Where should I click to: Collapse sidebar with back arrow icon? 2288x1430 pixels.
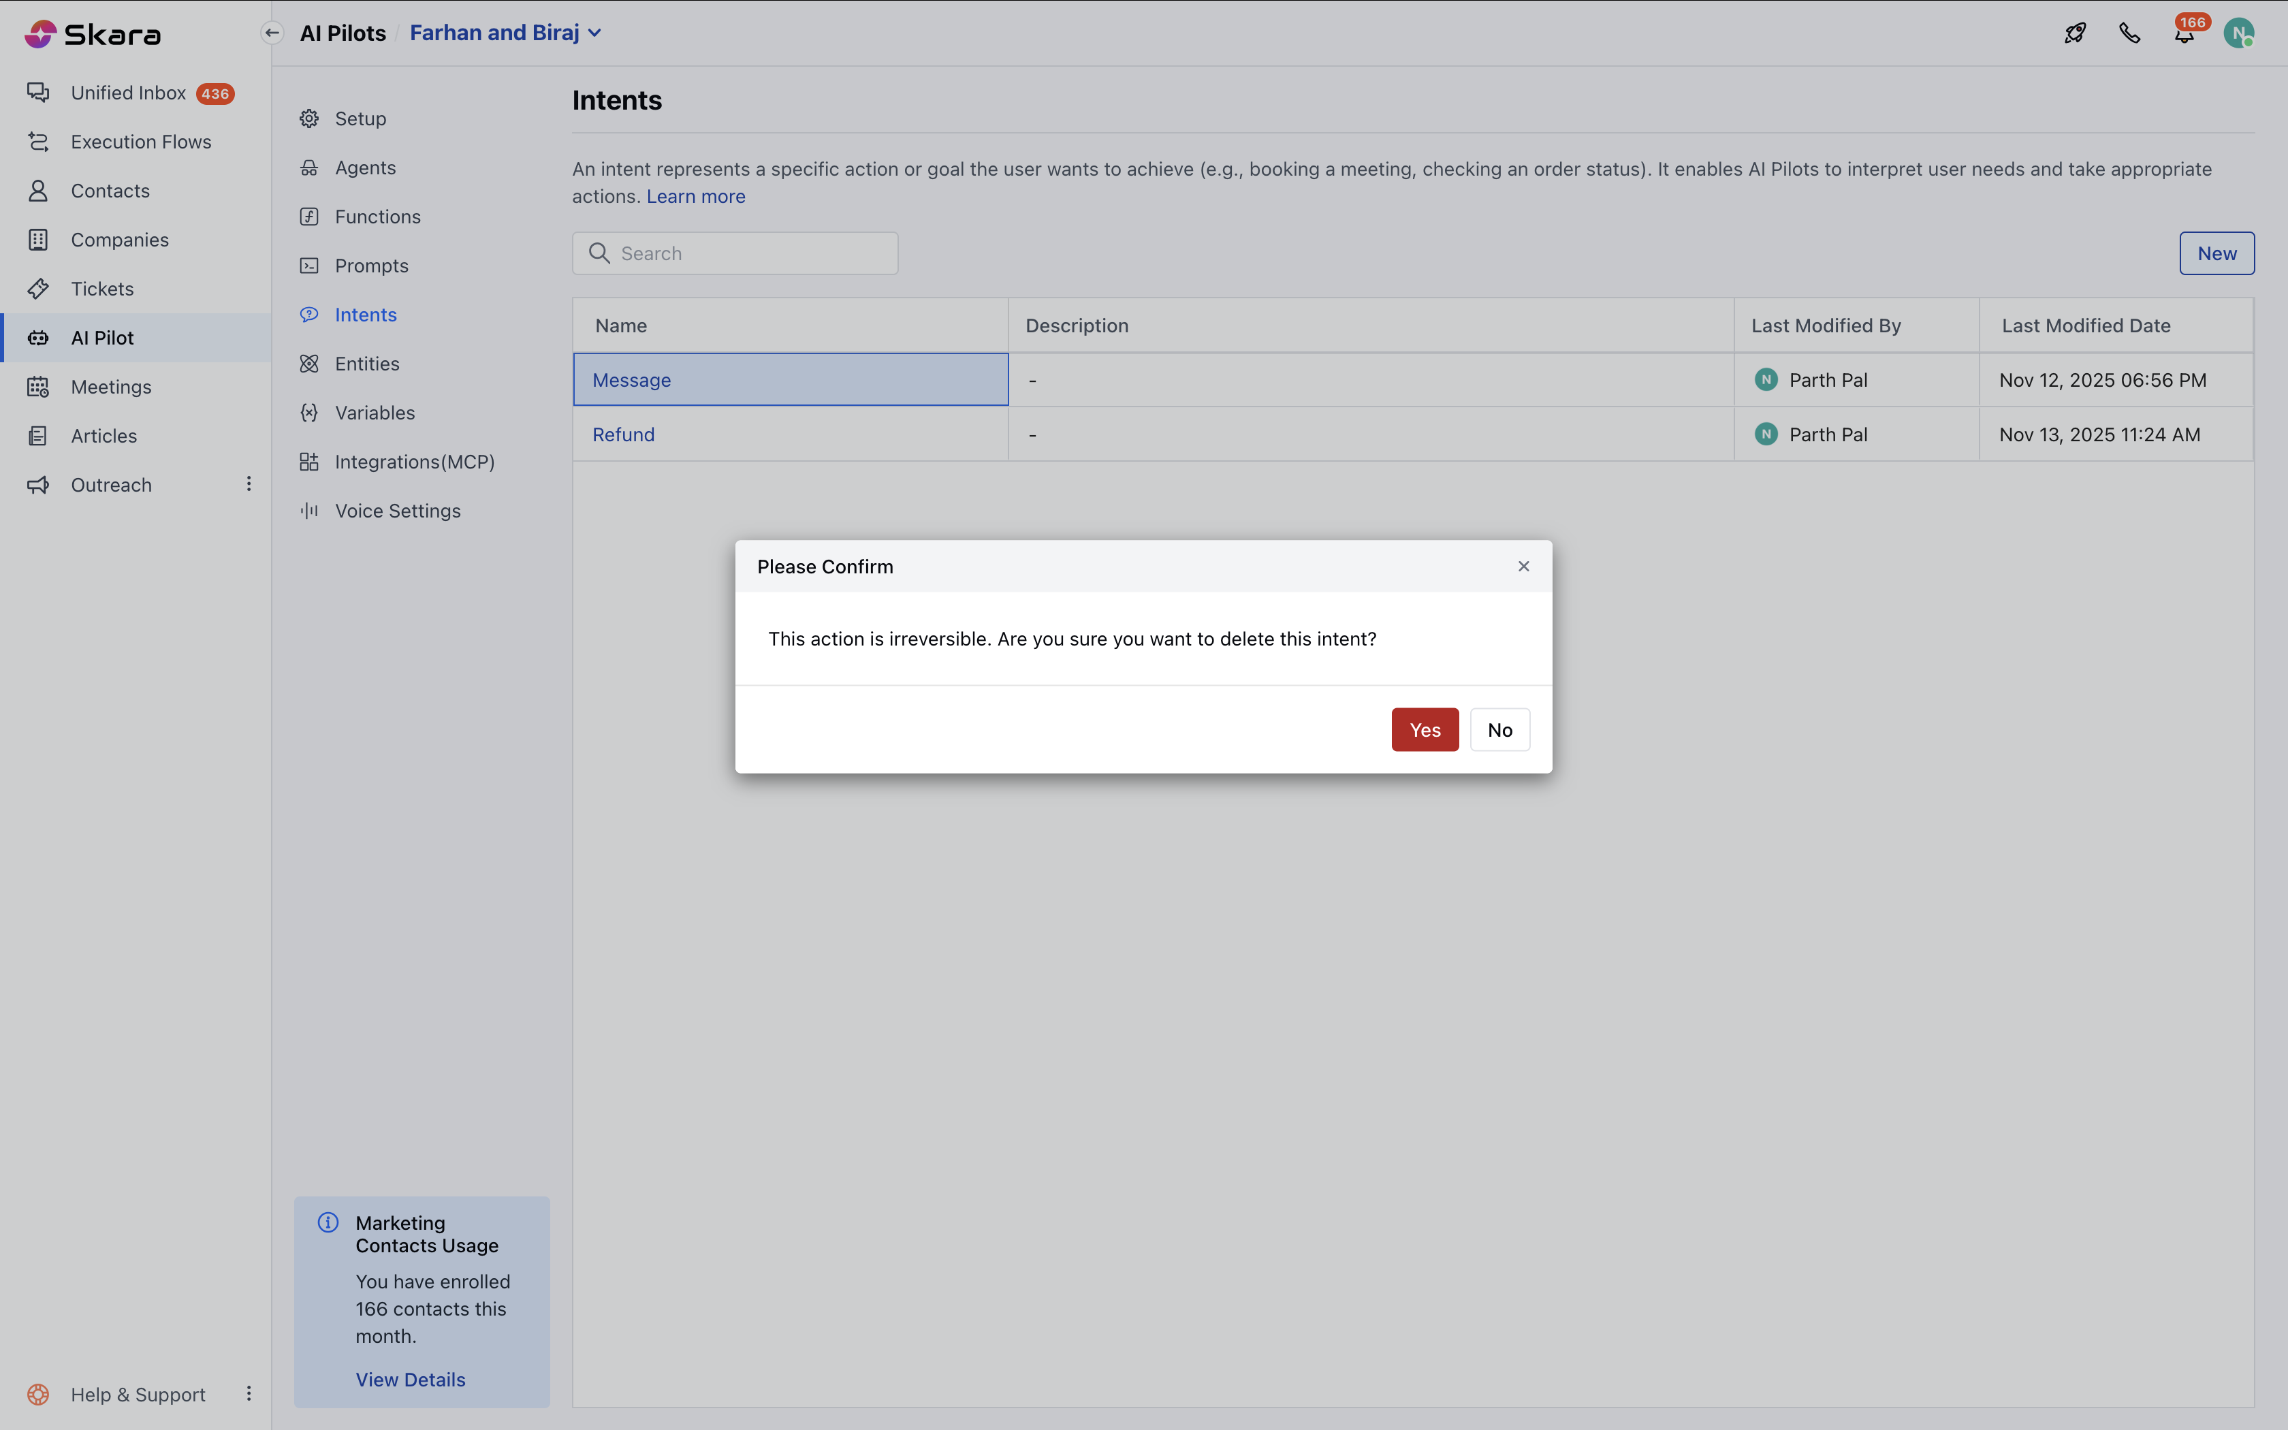tap(272, 33)
